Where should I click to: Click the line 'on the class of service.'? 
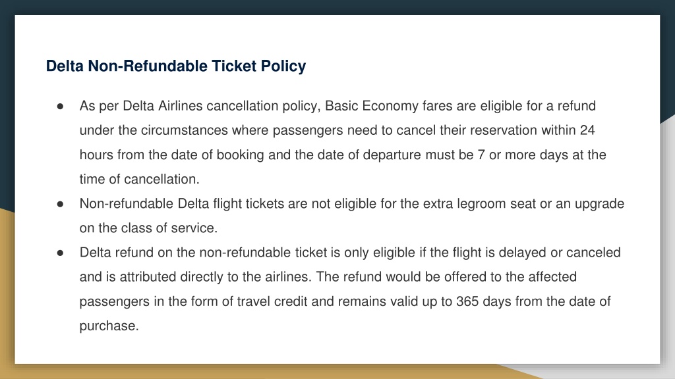148,228
